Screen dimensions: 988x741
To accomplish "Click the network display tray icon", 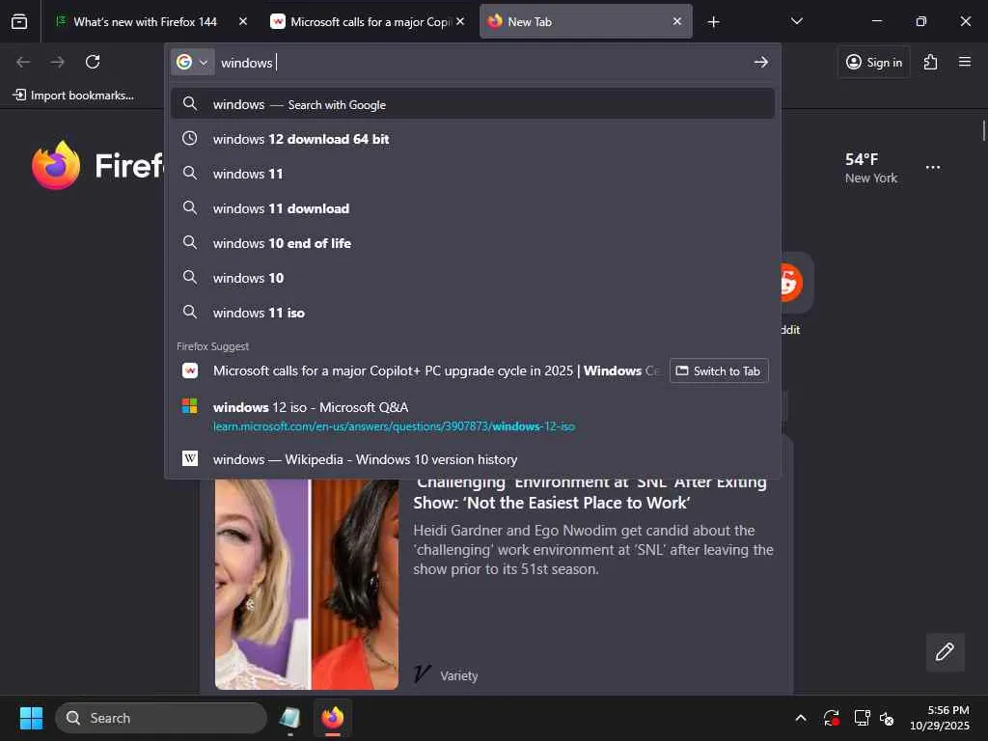I will pos(862,718).
